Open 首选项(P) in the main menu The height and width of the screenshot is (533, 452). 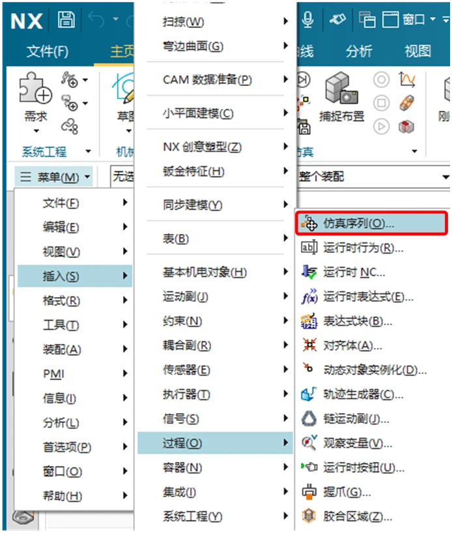pyautogui.click(x=75, y=446)
